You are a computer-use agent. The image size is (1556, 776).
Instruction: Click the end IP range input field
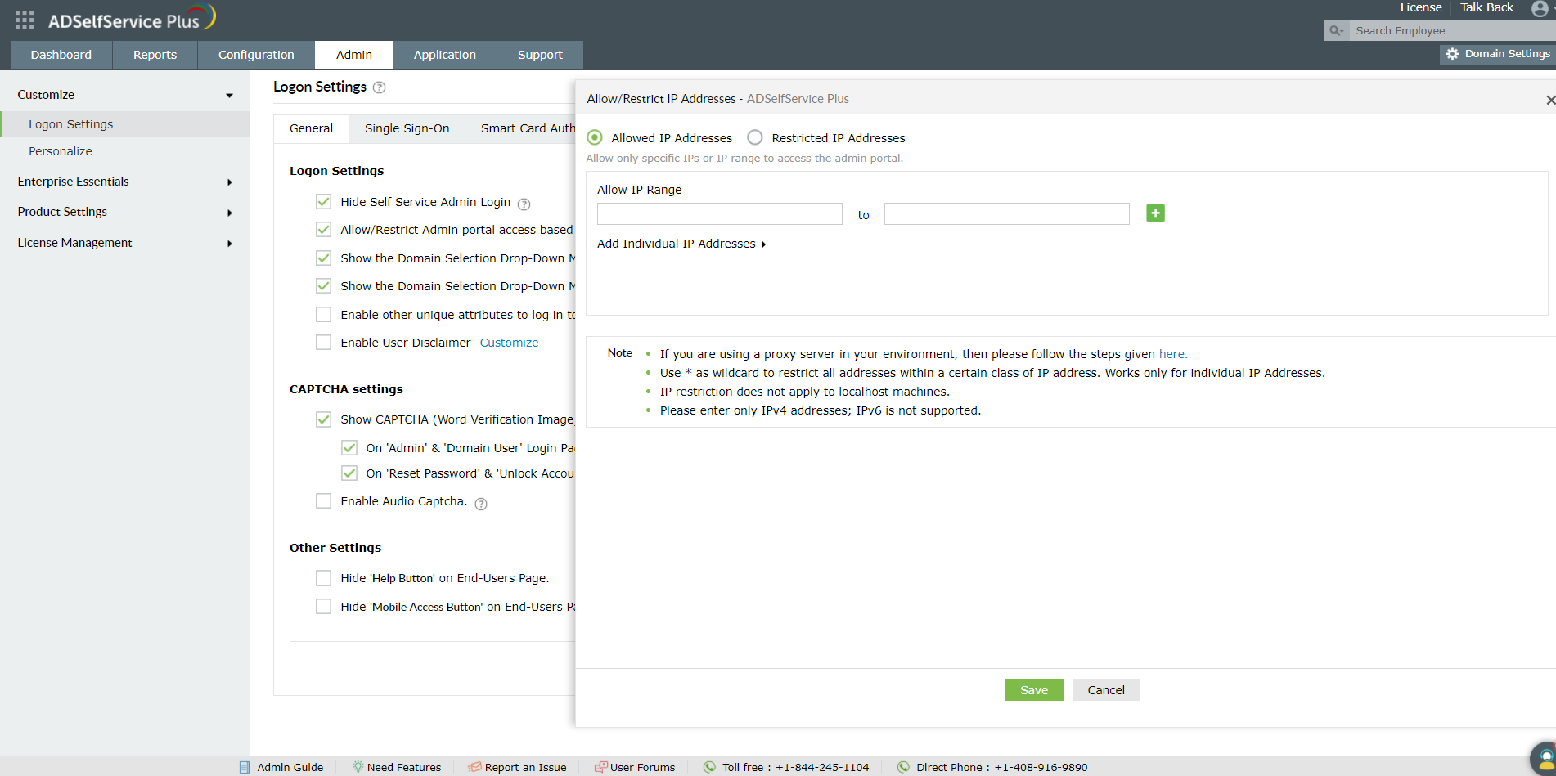coord(1007,214)
